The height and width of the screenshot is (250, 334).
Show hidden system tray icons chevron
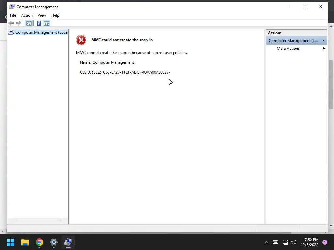click(266, 242)
